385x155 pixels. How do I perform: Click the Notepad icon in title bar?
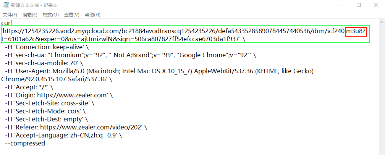(x=6, y=5)
